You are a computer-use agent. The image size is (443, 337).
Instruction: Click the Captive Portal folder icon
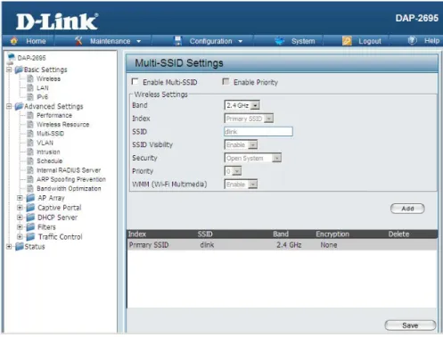pos(30,208)
